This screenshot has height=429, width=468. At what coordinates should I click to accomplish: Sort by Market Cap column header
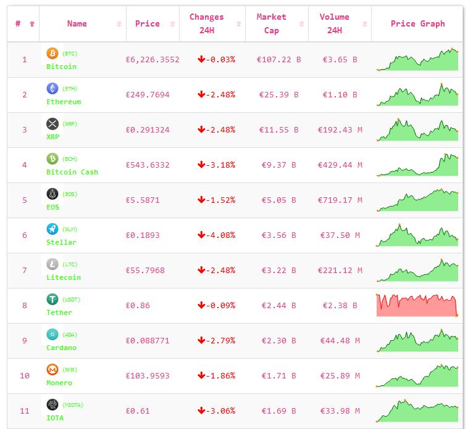[x=272, y=24]
